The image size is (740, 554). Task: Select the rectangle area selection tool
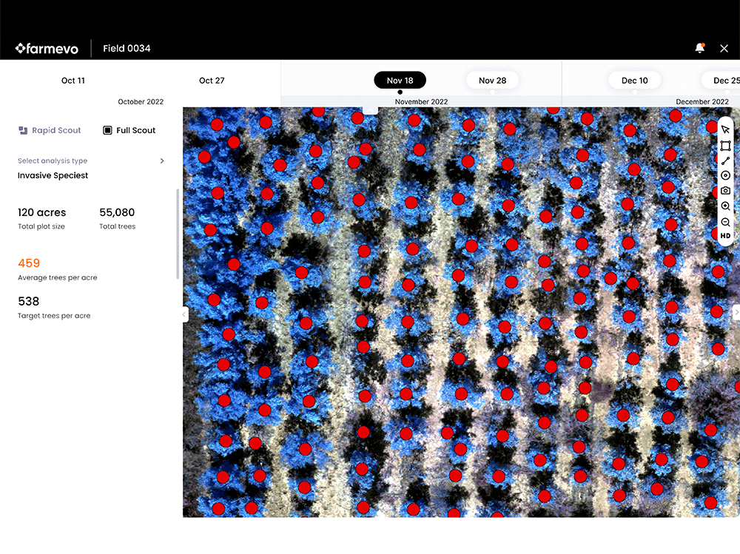coord(725,146)
